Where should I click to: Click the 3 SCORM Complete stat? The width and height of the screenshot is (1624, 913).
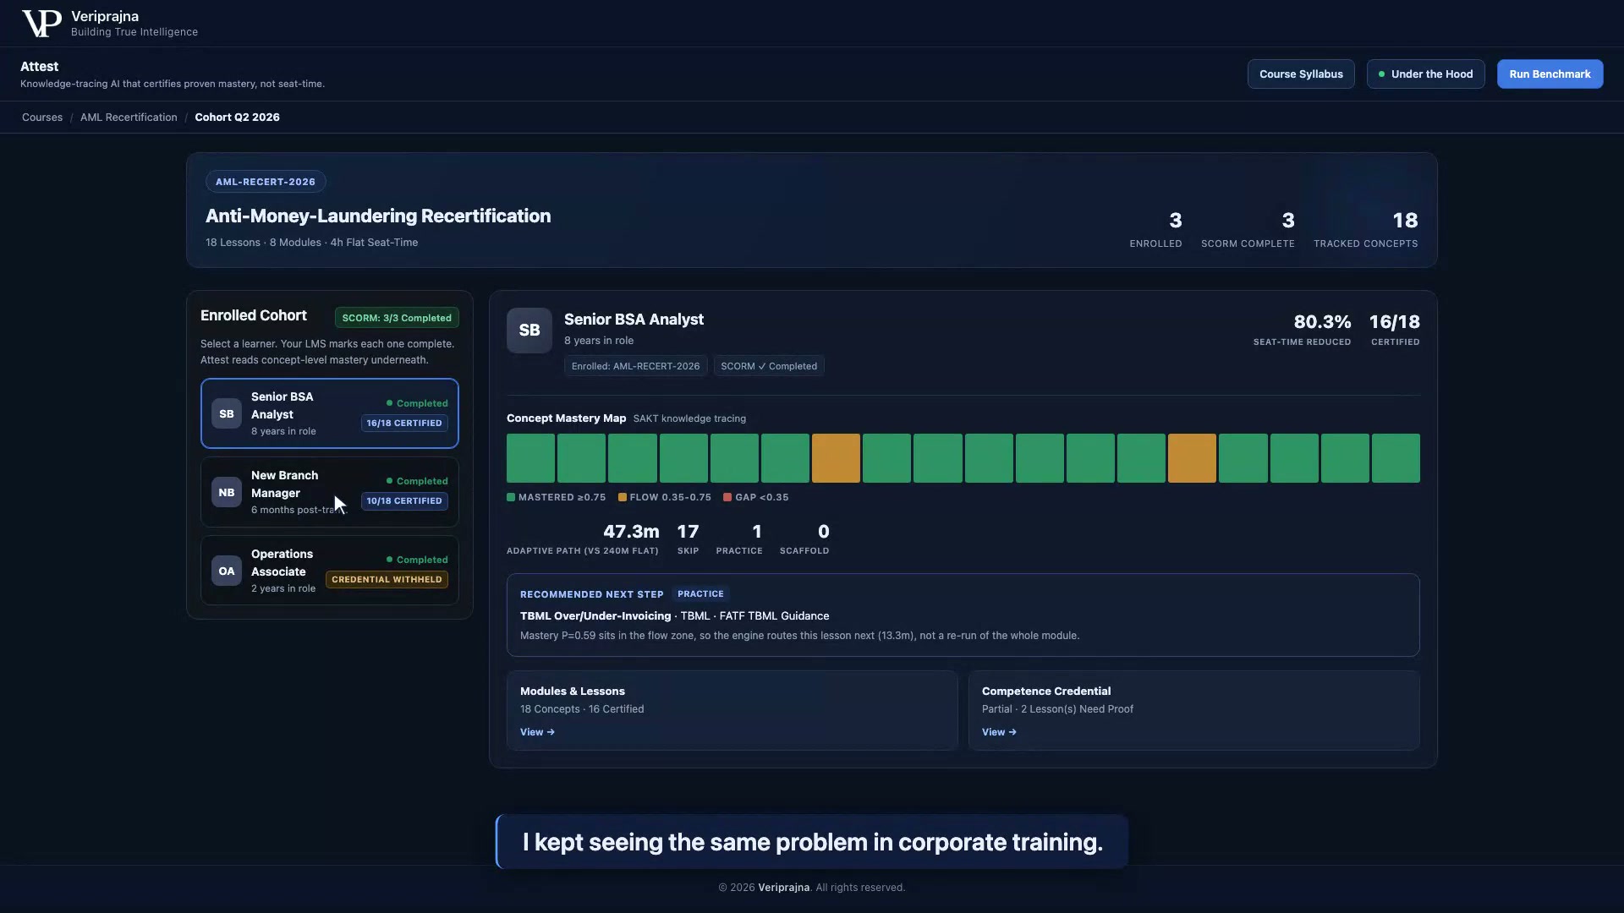click(x=1248, y=230)
